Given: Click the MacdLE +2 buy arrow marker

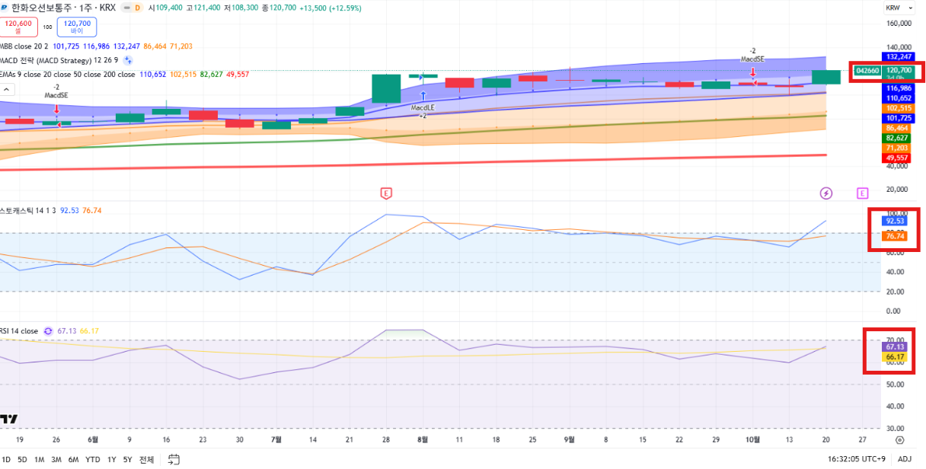Looking at the screenshot, I should point(423,97).
